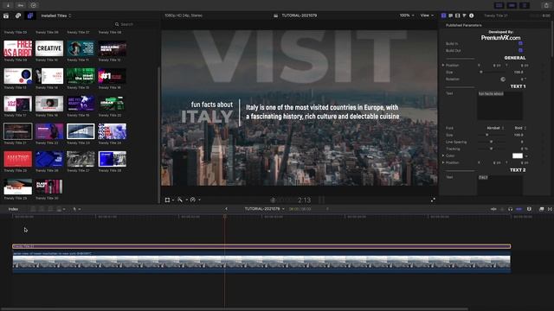Open the Text 1 font family dropdown
Image resolution: width=554 pixels, height=311 pixels.
tap(494, 128)
